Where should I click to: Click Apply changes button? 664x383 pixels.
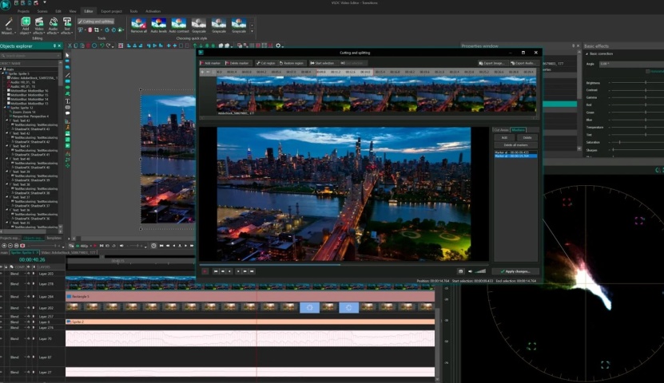[x=515, y=271]
